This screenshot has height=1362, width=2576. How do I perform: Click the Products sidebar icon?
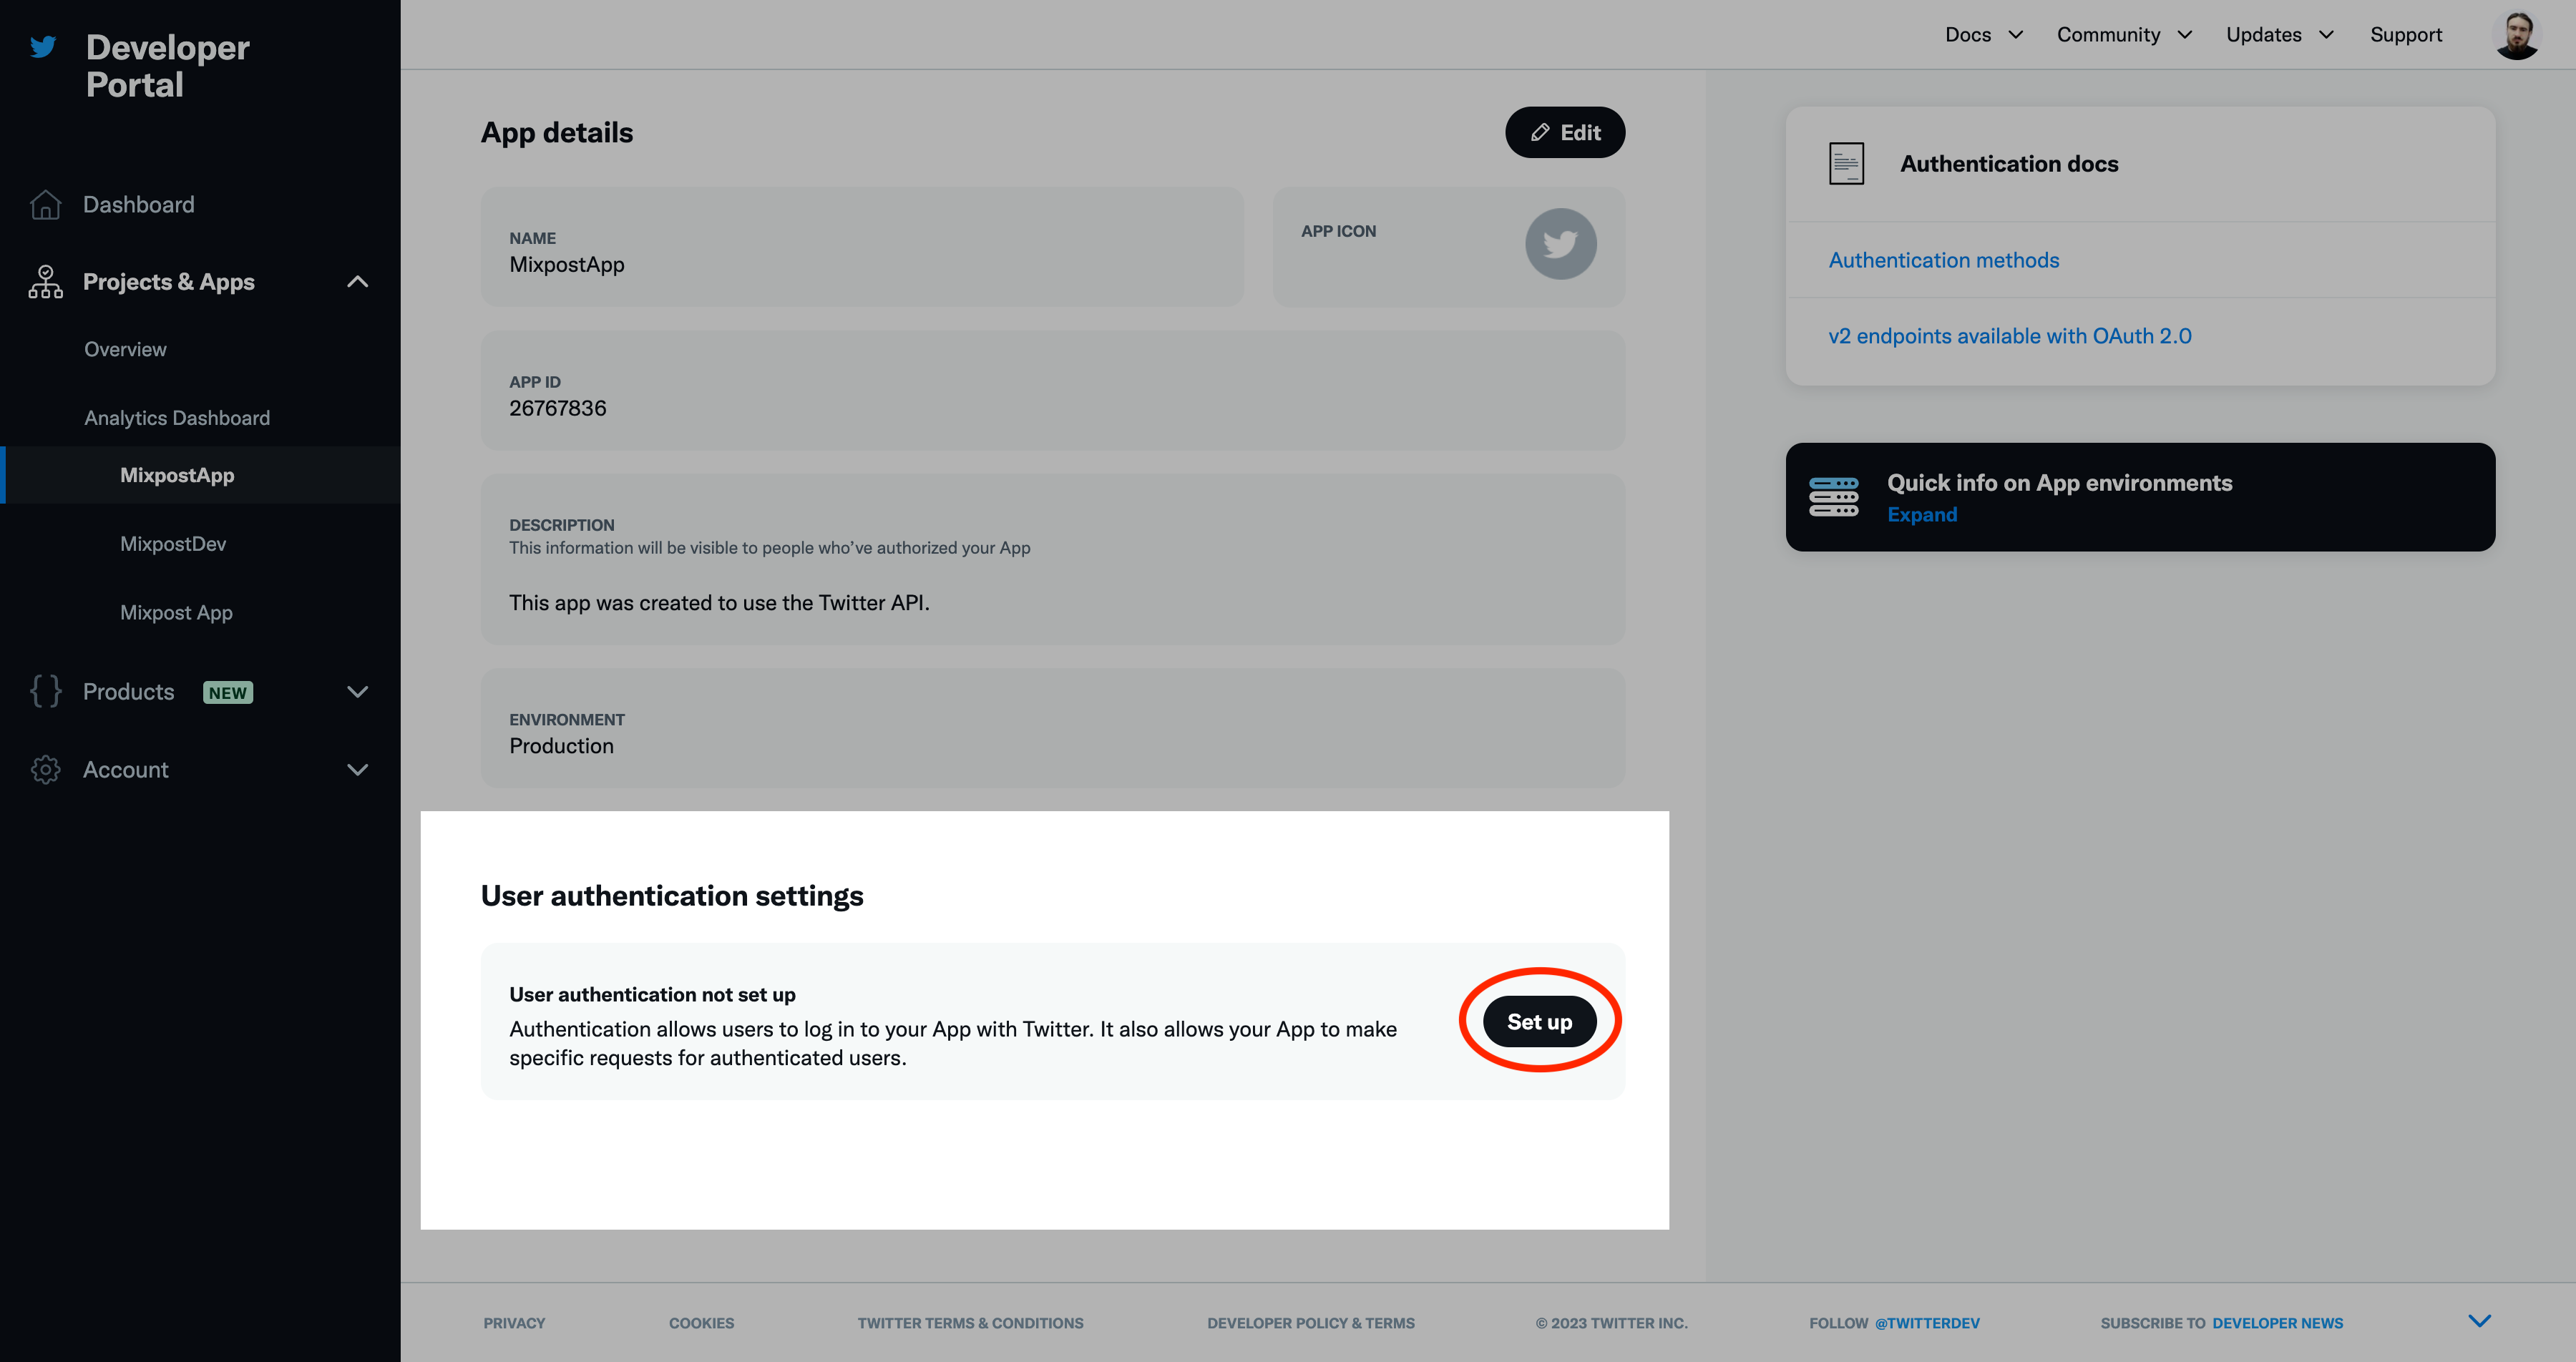[x=46, y=691]
